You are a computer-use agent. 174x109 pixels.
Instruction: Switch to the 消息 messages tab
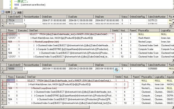[x=17, y=12]
